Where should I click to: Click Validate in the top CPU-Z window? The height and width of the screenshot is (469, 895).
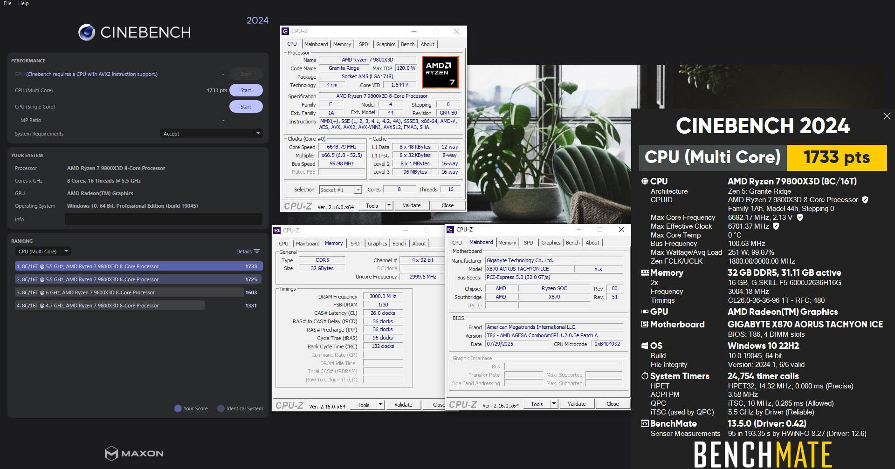pos(412,205)
